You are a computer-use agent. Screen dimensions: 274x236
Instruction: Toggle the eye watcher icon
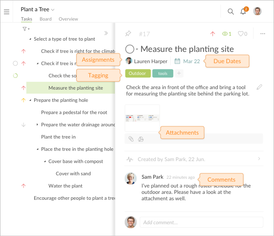[225, 34]
